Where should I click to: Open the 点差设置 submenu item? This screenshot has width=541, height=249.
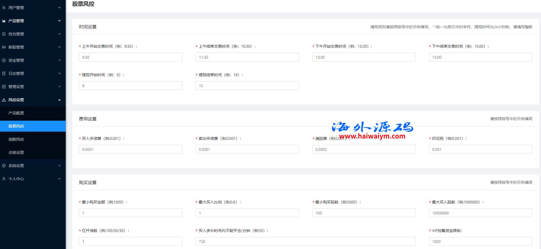click(16, 152)
